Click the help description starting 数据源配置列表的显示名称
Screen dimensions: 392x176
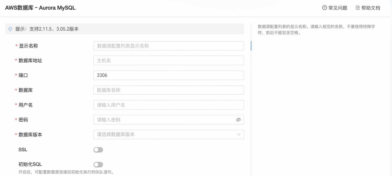tap(316, 30)
